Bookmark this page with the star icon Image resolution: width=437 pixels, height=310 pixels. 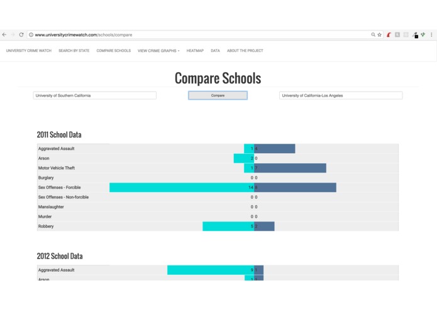click(x=379, y=35)
